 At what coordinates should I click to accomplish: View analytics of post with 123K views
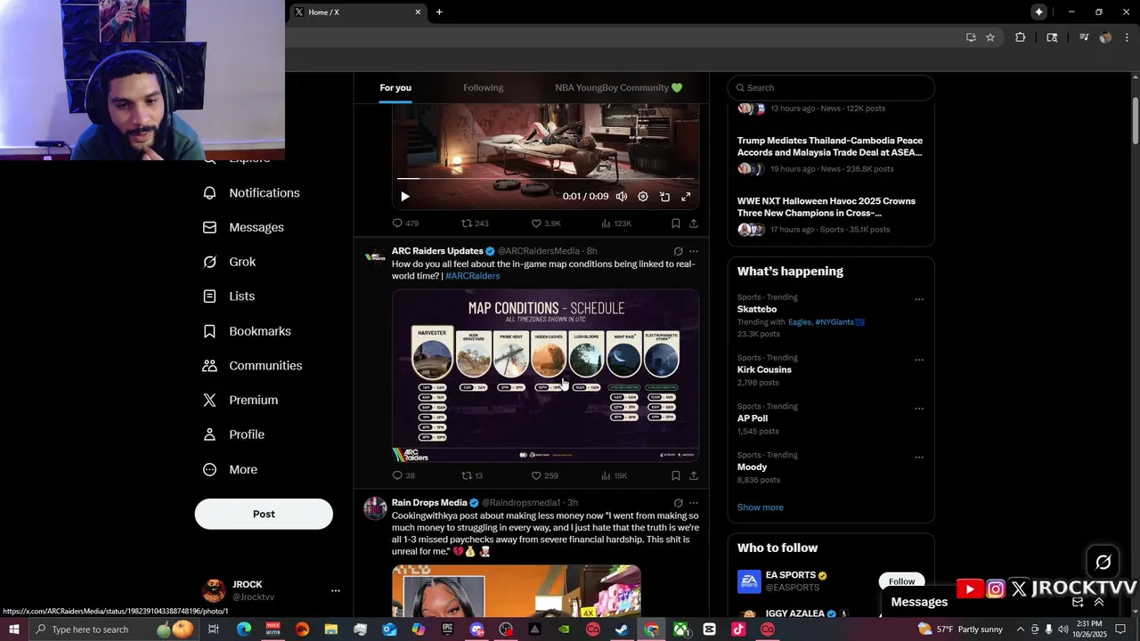pos(616,223)
